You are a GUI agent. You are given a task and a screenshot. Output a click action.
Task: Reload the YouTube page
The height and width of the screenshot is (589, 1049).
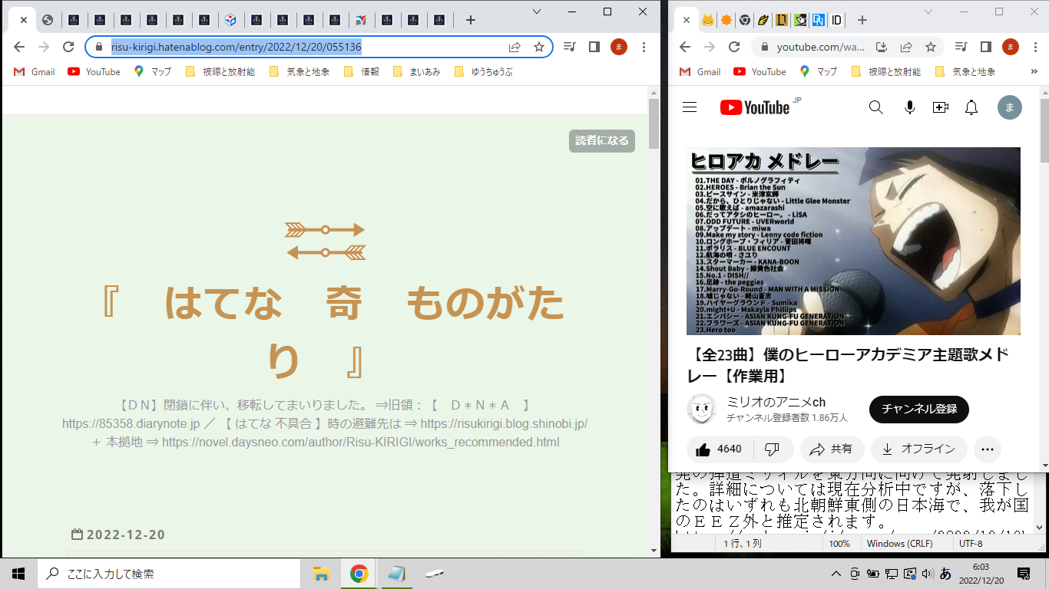[734, 47]
